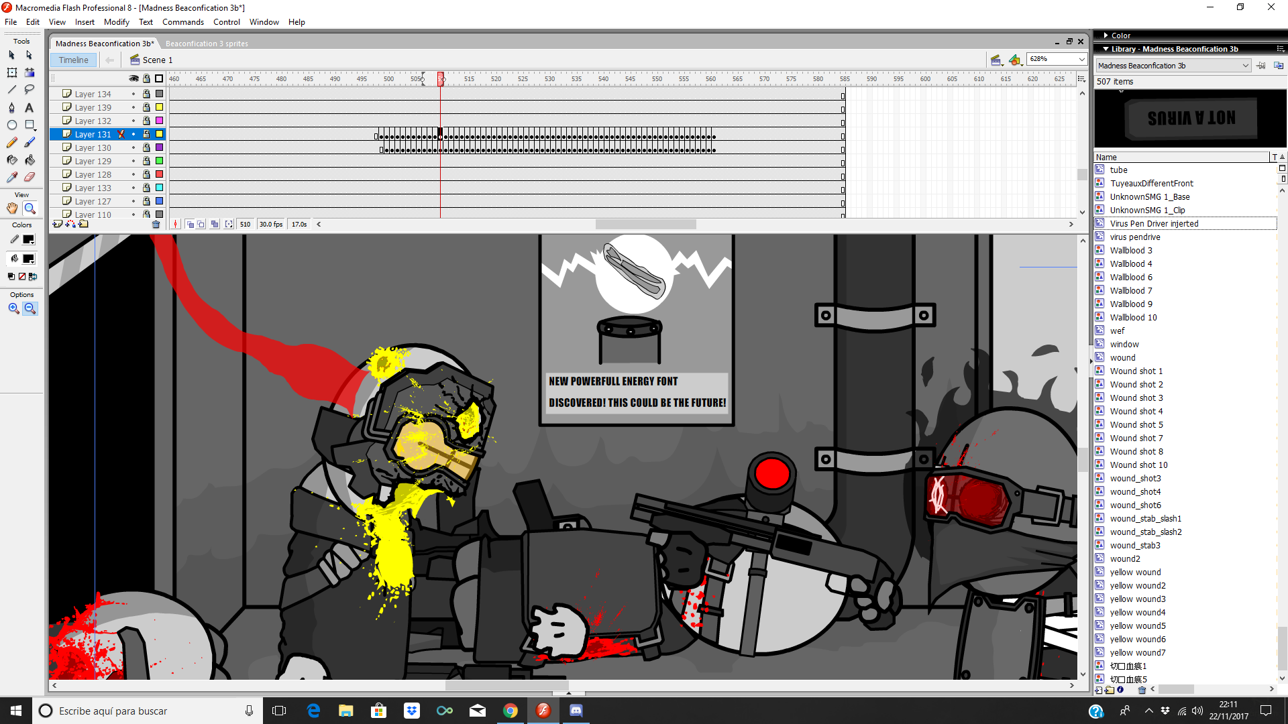The image size is (1288, 724).
Task: Open the stroke color swatch picker
Action: [29, 239]
